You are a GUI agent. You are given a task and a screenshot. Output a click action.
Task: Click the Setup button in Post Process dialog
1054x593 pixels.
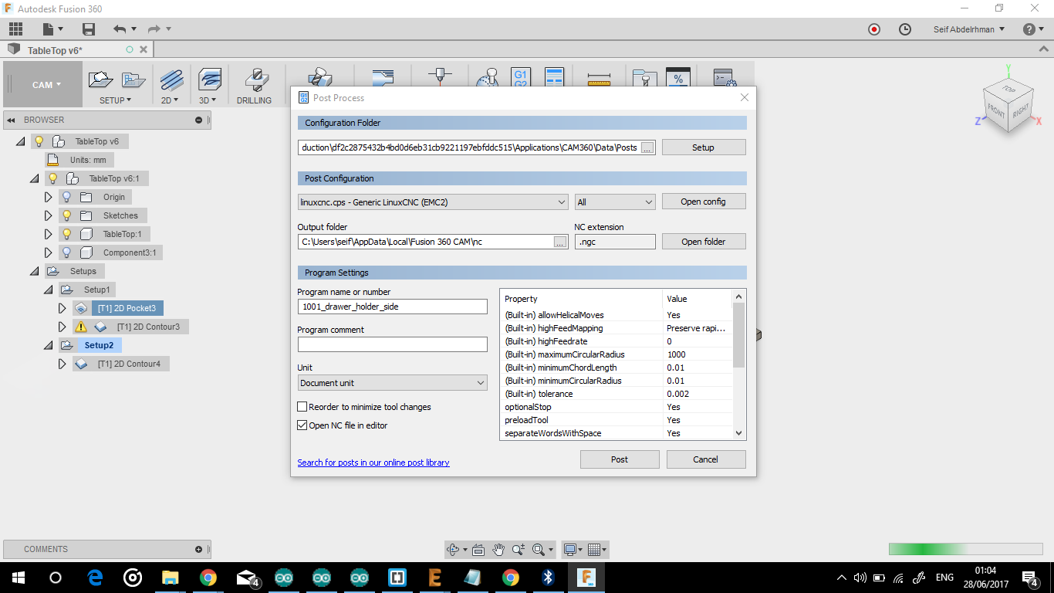coord(703,147)
